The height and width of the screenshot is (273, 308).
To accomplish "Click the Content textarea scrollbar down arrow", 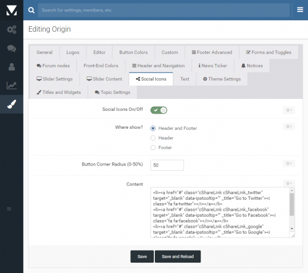I will [292, 229].
